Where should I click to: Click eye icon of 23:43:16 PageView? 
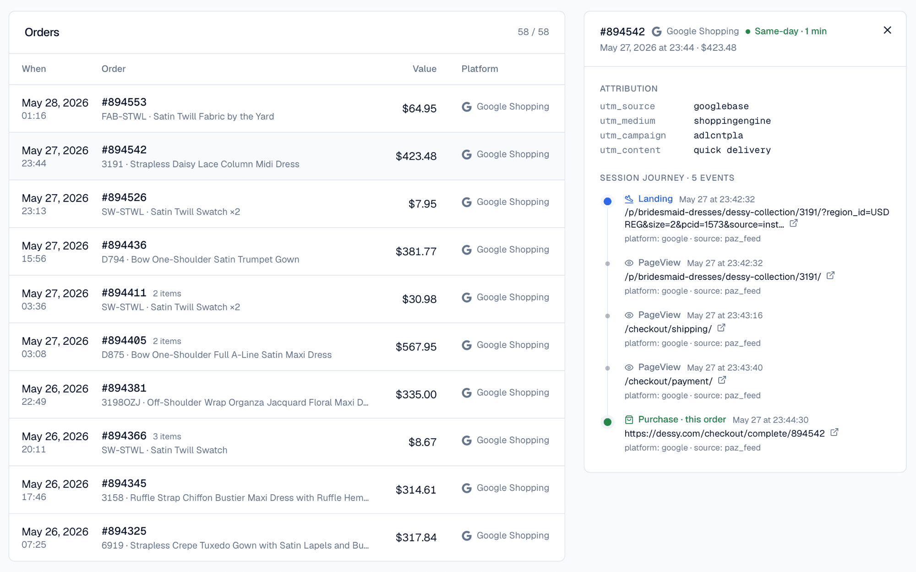629,315
